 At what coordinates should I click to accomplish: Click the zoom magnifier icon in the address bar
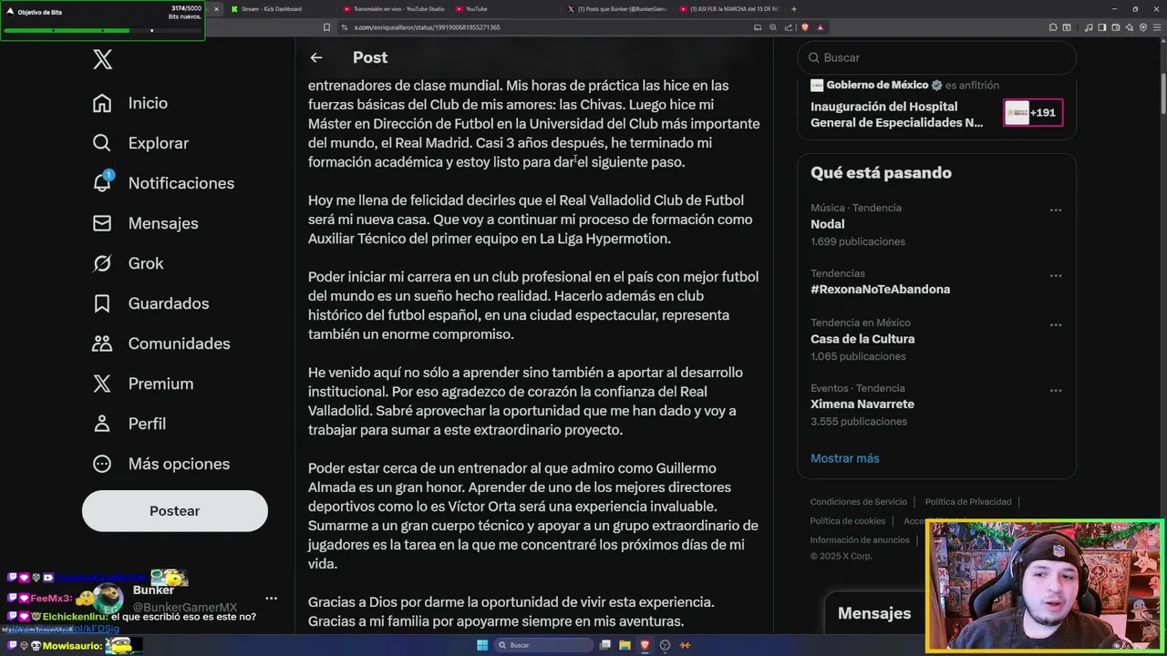(x=773, y=27)
